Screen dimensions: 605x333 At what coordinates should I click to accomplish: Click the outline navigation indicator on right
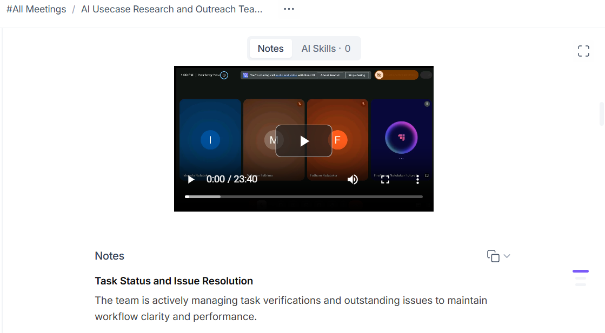click(581, 277)
